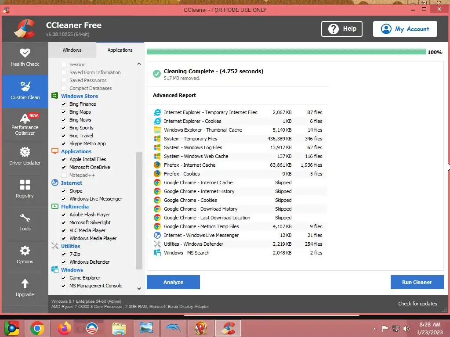
Task: Click the CCleaner taskbar icon
Action: click(x=228, y=328)
